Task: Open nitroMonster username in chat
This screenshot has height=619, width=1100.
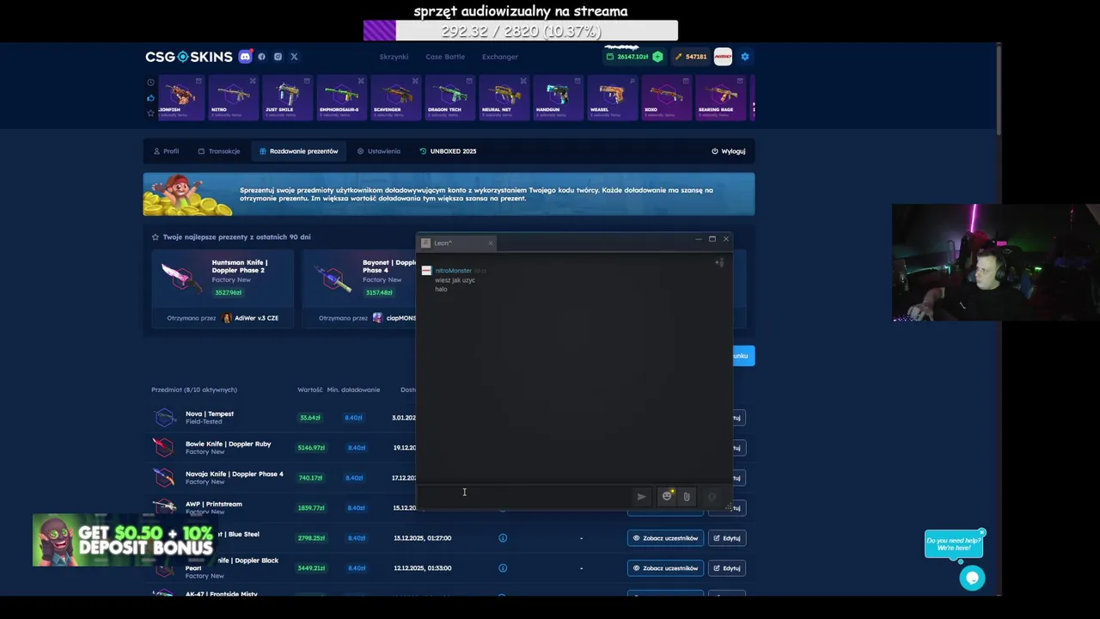Action: tap(453, 271)
